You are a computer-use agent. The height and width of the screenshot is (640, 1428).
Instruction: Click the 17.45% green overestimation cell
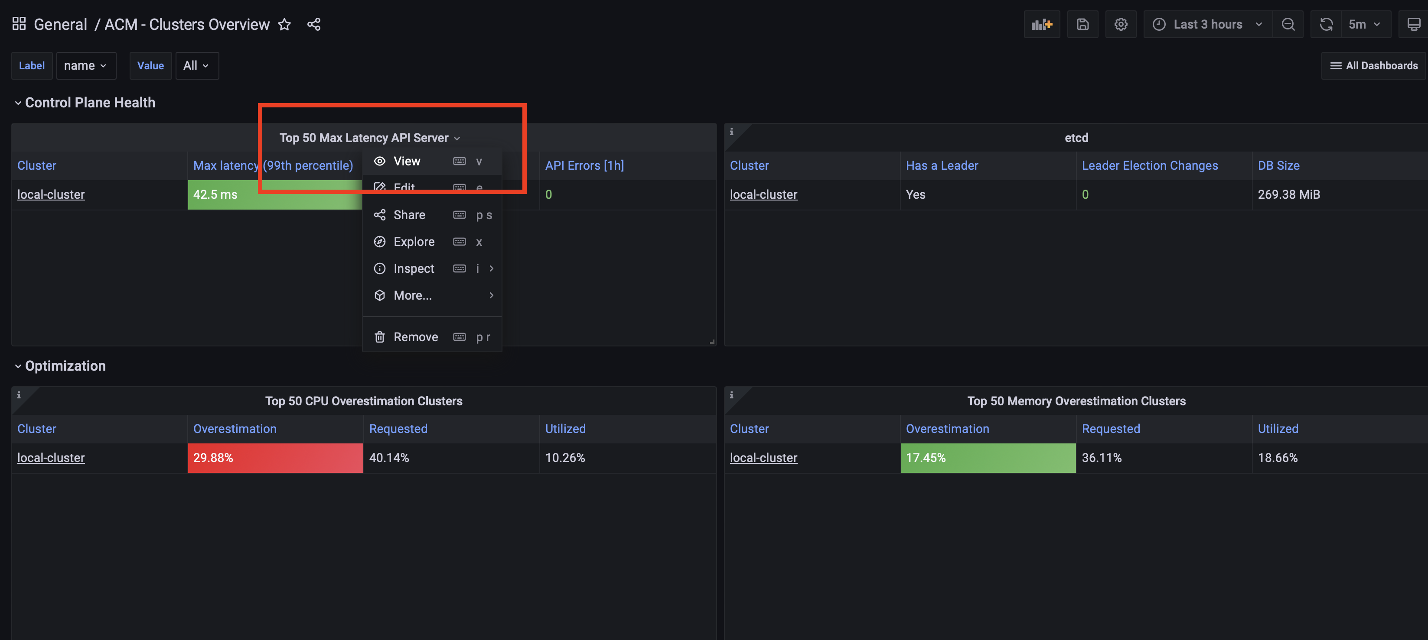coord(988,458)
